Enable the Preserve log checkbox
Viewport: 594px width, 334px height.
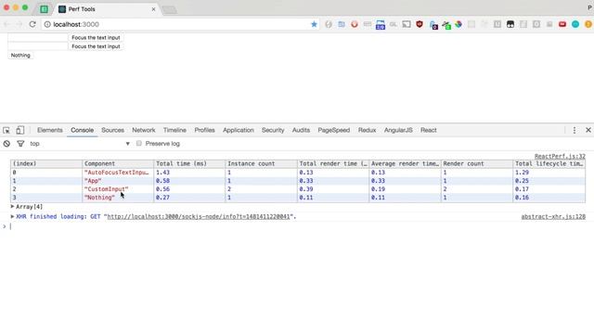[139, 143]
